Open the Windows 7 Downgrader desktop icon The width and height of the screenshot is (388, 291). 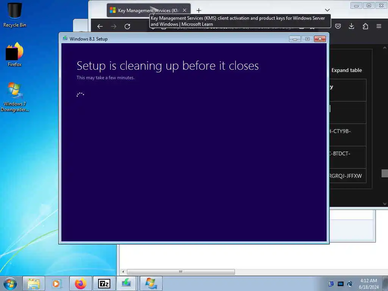pos(15,97)
